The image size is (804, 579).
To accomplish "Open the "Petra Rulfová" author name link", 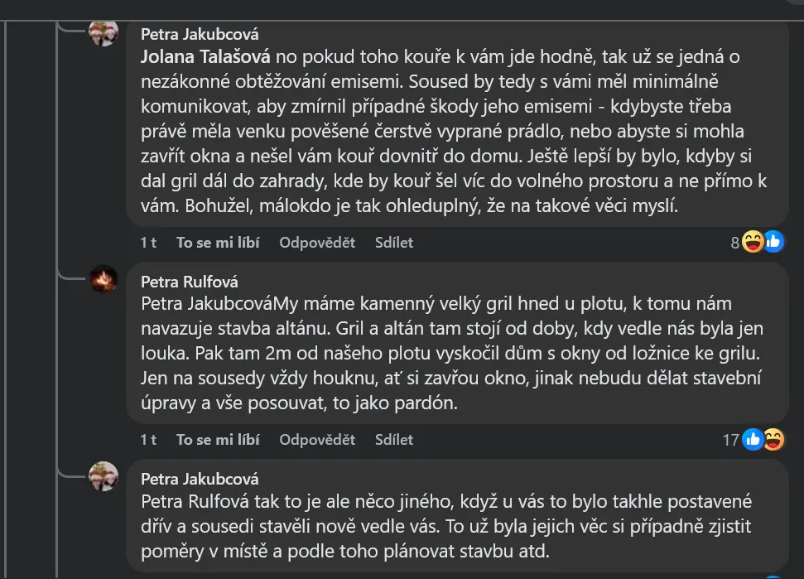I will click(x=190, y=282).
